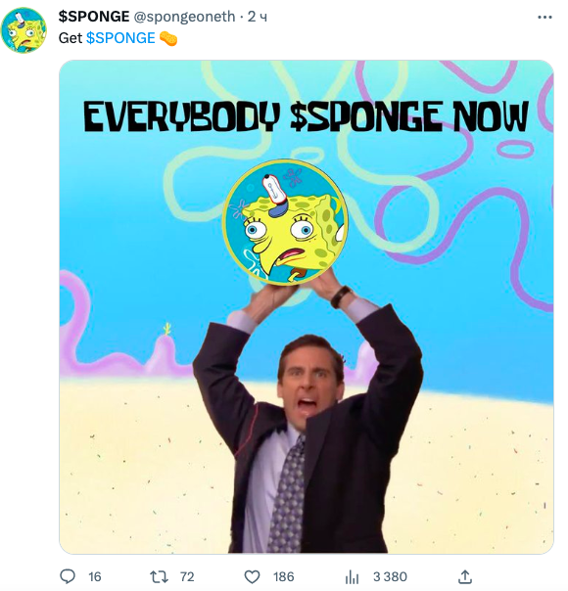Click the views count 3 380
This screenshot has width=568, height=591.
pyautogui.click(x=390, y=576)
